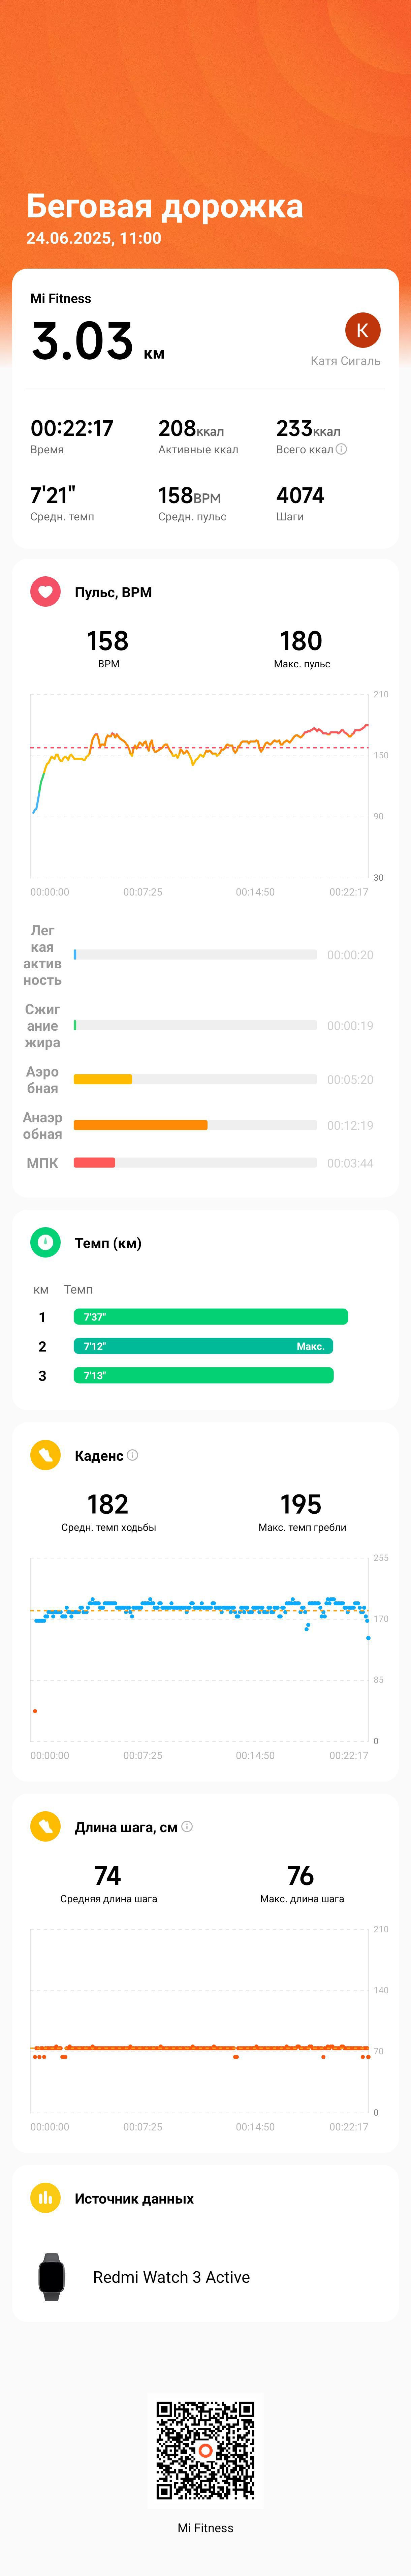Click the yellow shoe icon beside Длина шага
The width and height of the screenshot is (411, 2576).
pyautogui.click(x=45, y=1827)
